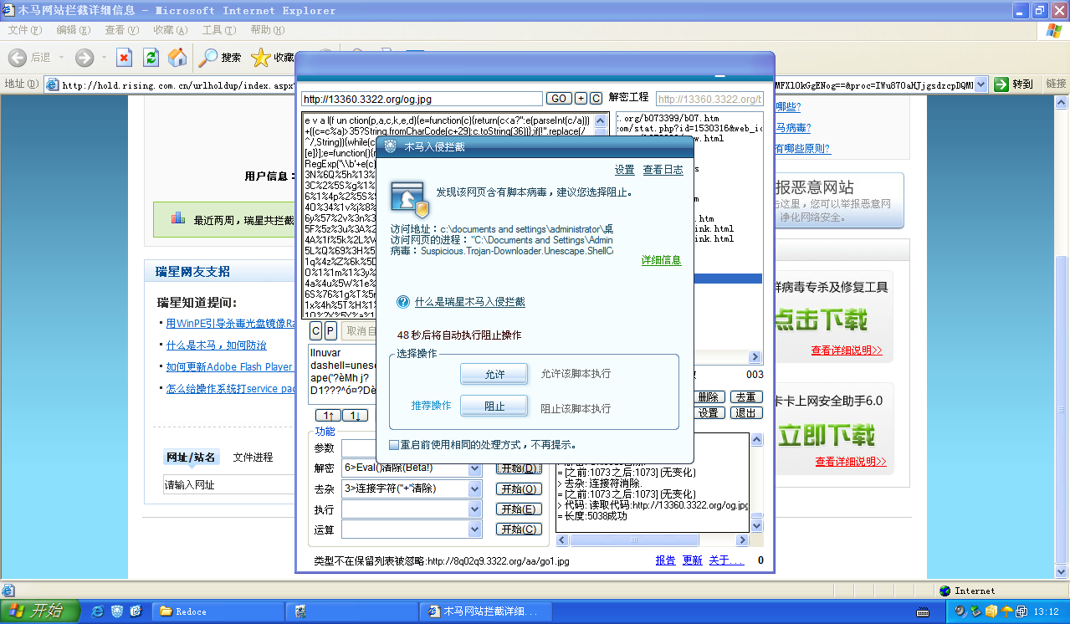The image size is (1070, 624).
Task: Open the IE Home page icon
Action: click(x=177, y=58)
